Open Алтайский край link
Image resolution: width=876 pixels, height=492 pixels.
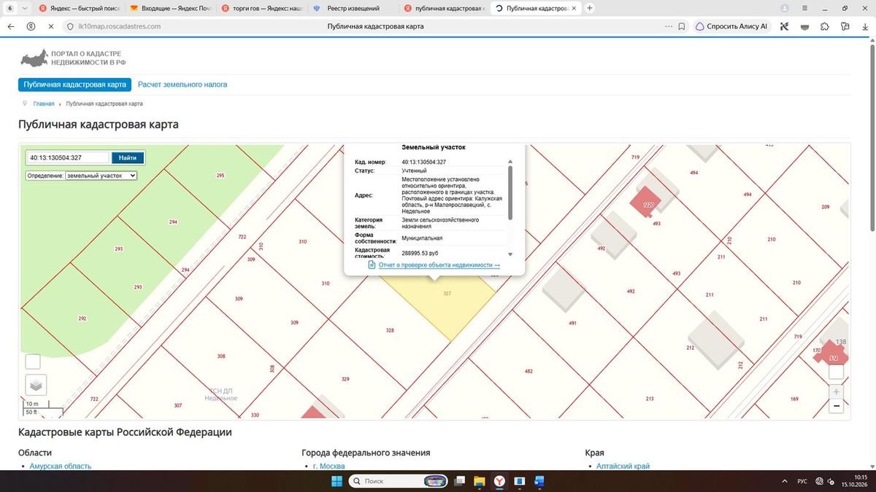[623, 466]
